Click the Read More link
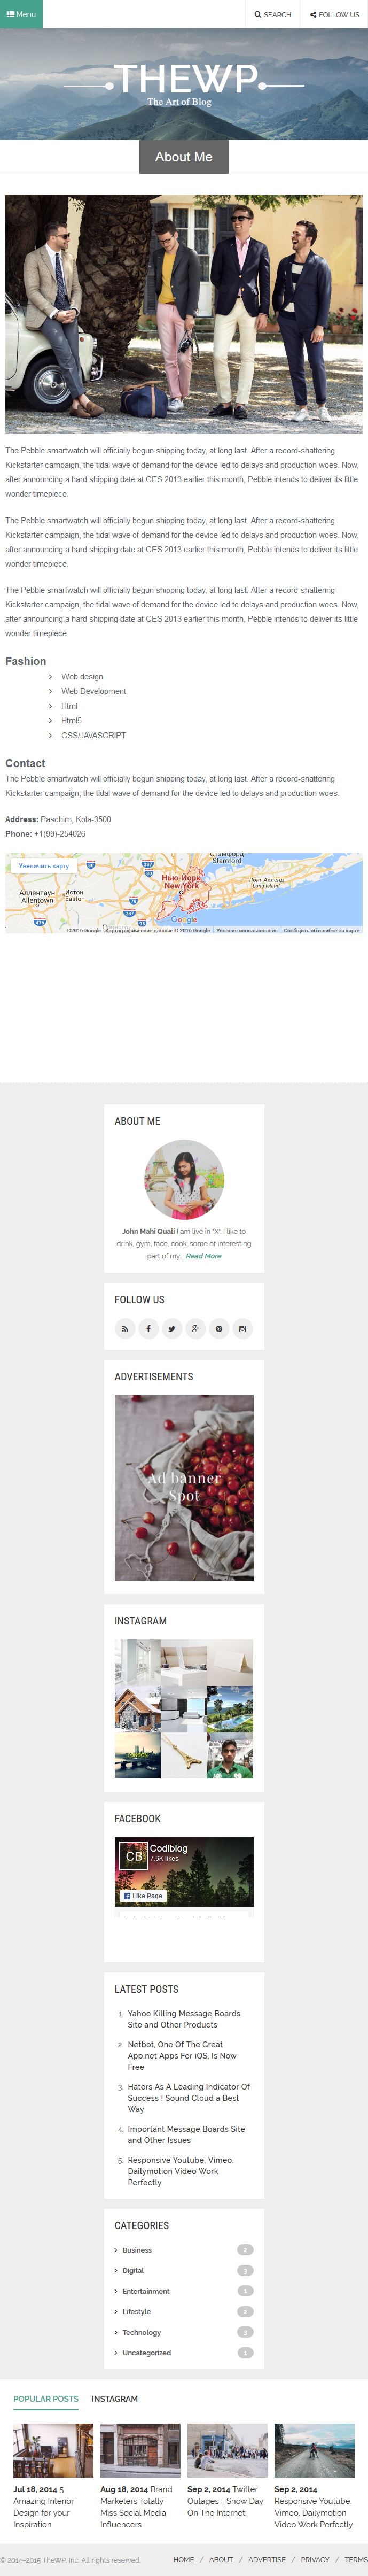Image resolution: width=368 pixels, height=2576 pixels. point(204,1255)
